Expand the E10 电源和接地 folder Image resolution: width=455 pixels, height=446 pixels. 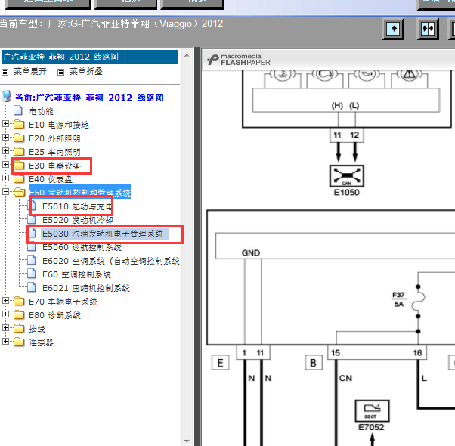click(x=5, y=124)
